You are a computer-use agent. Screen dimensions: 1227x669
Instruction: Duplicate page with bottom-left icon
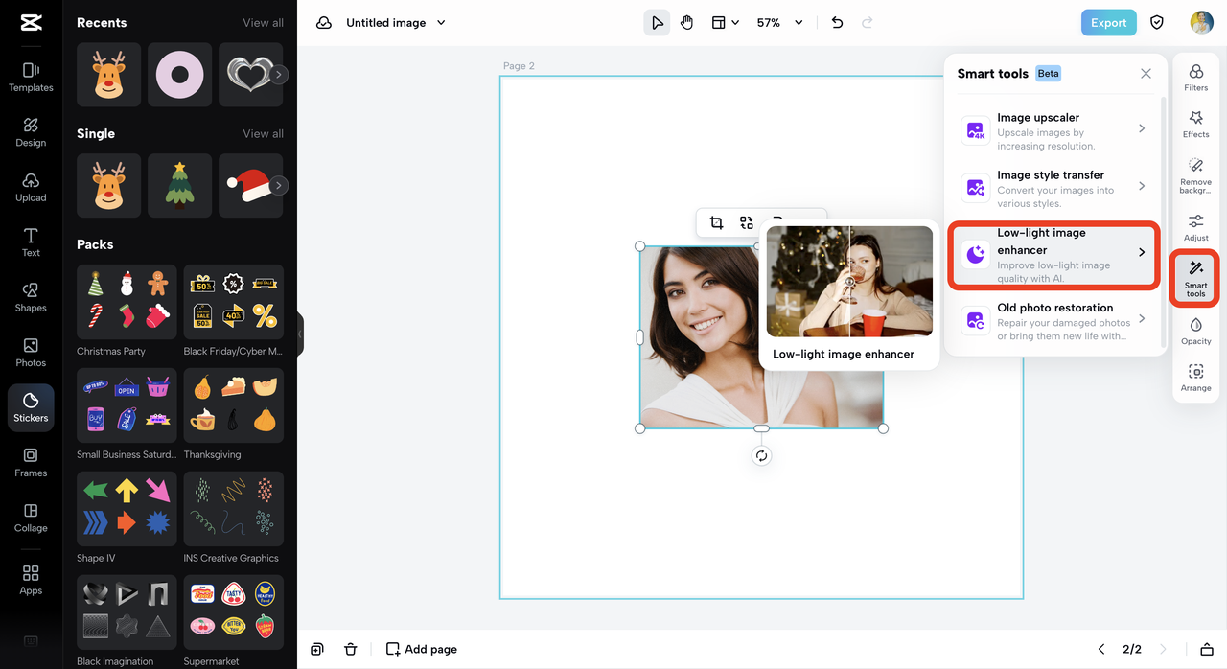coord(317,649)
